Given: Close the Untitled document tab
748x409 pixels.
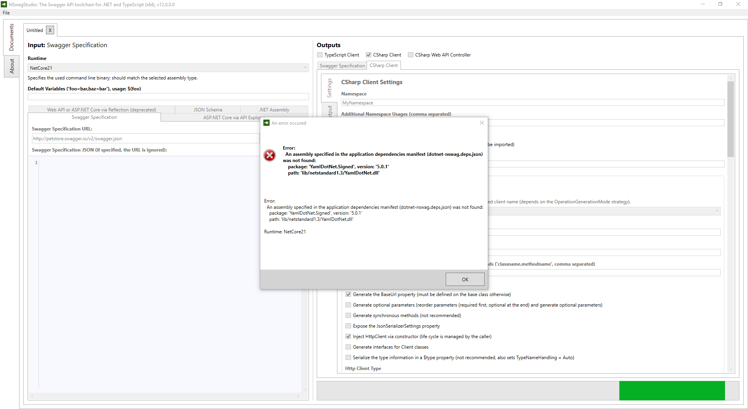Looking at the screenshot, I should [50, 30].
